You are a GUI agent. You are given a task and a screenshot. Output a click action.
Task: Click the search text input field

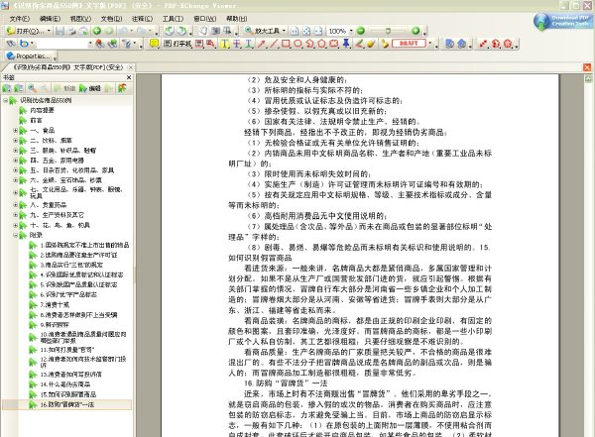(x=61, y=44)
